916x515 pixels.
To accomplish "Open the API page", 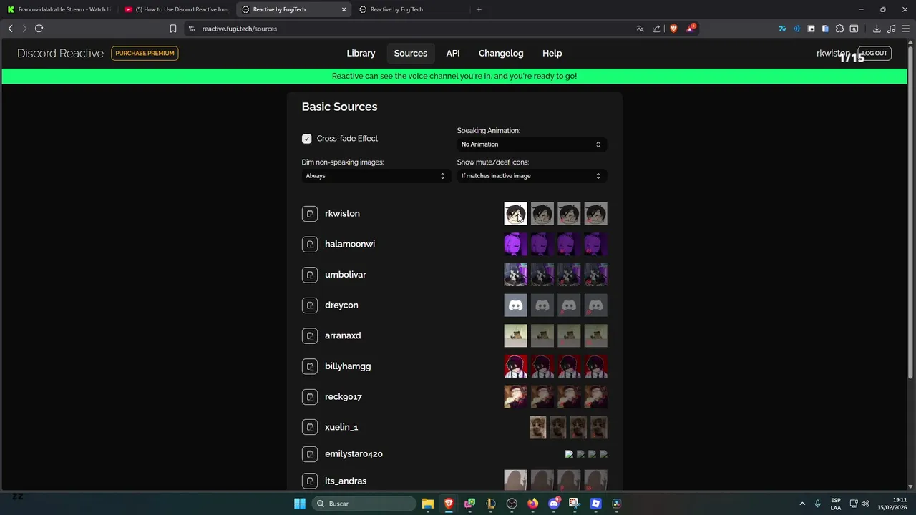I will [x=453, y=54].
